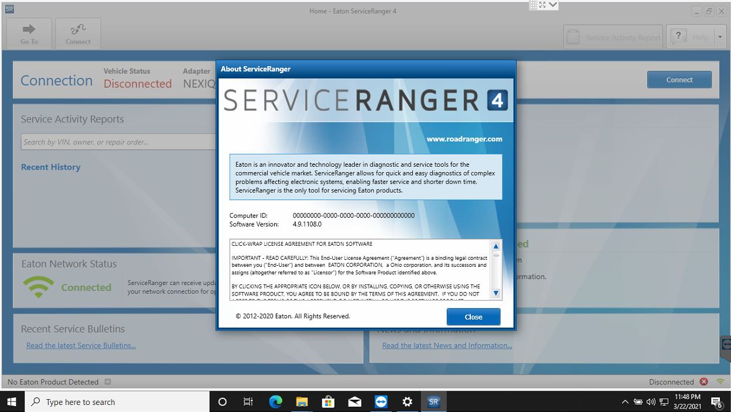Read the latest News and Information link
This screenshot has width=731, height=412.
447,345
